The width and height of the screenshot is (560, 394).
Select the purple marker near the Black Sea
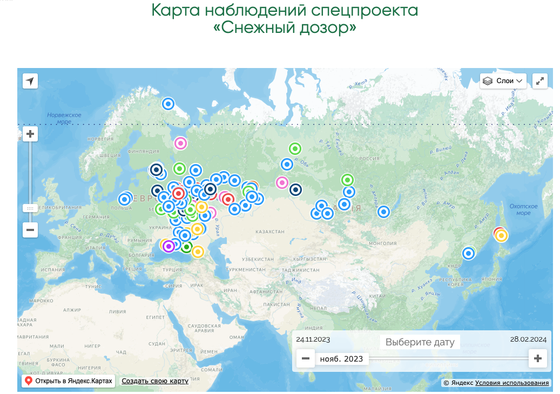pos(168,247)
